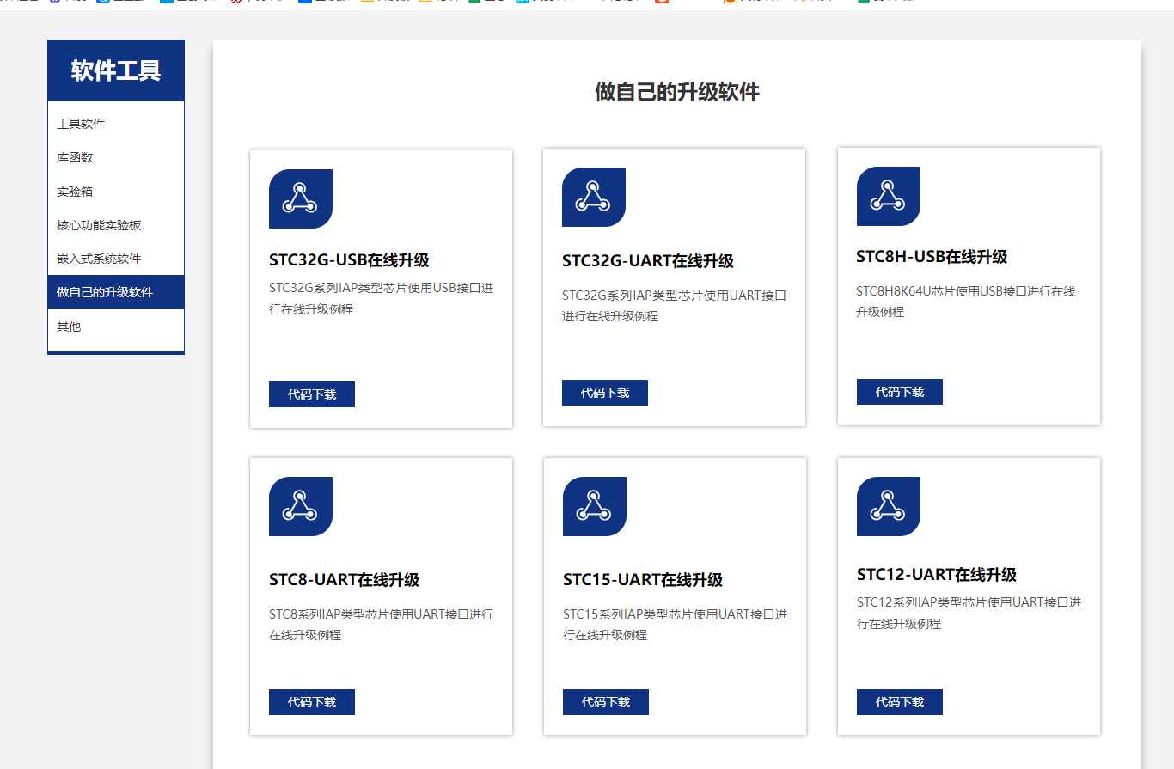Download code for STC32G-USB在线升级

(x=312, y=394)
